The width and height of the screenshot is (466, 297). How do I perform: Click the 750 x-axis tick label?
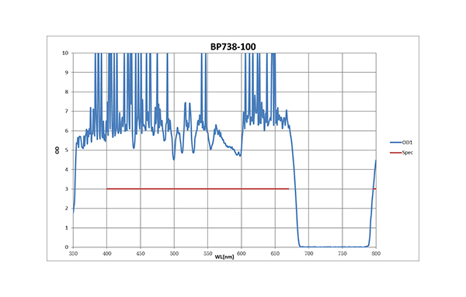[343, 254]
